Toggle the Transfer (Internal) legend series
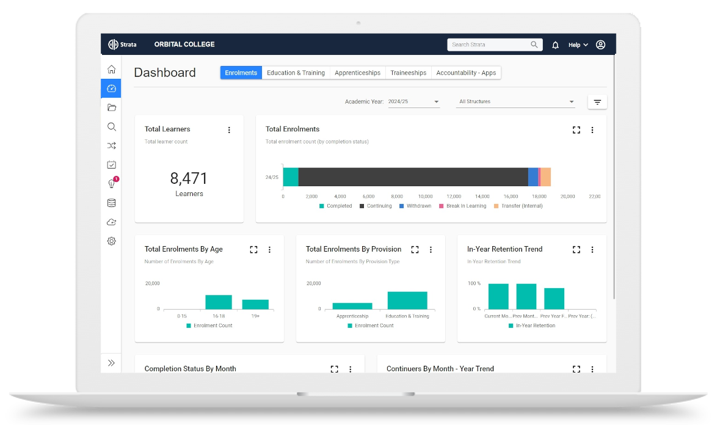This screenshot has height=425, width=720. [518, 206]
